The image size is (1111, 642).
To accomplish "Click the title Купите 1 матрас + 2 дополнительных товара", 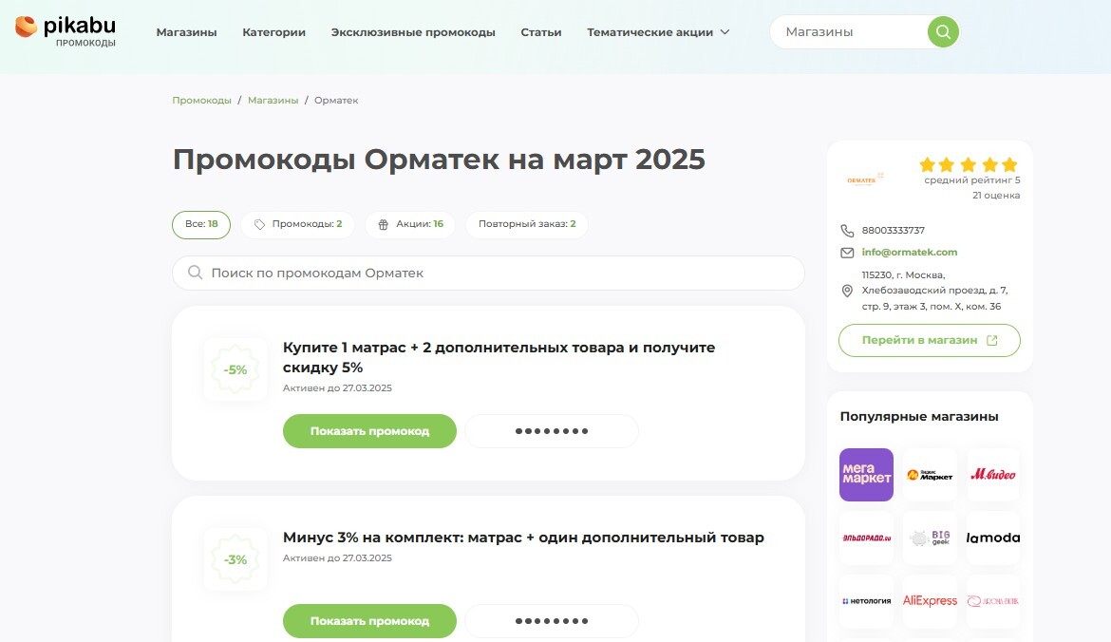I will point(499,357).
